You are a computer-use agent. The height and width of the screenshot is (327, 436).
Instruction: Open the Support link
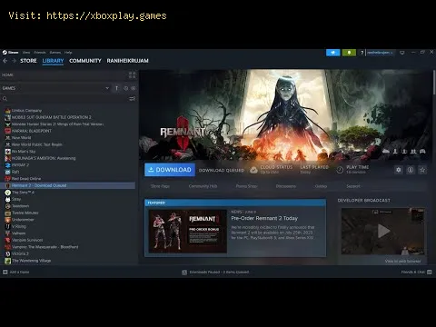click(x=353, y=186)
